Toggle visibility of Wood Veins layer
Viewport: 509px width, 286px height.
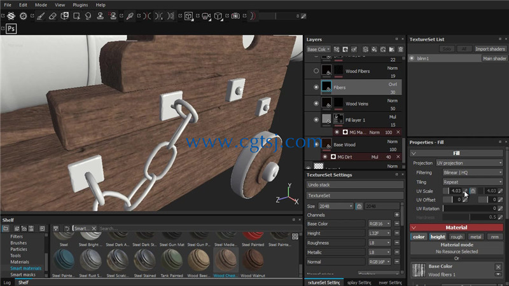point(316,104)
